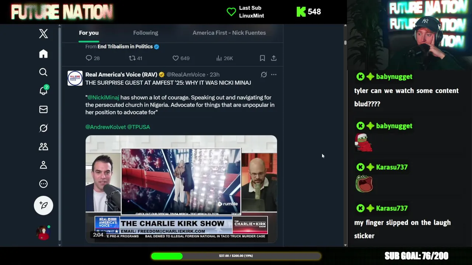Viewport: 472px width, 265px height.
Task: Play the Charlie Kirk Show video
Action: pyautogui.click(x=181, y=189)
